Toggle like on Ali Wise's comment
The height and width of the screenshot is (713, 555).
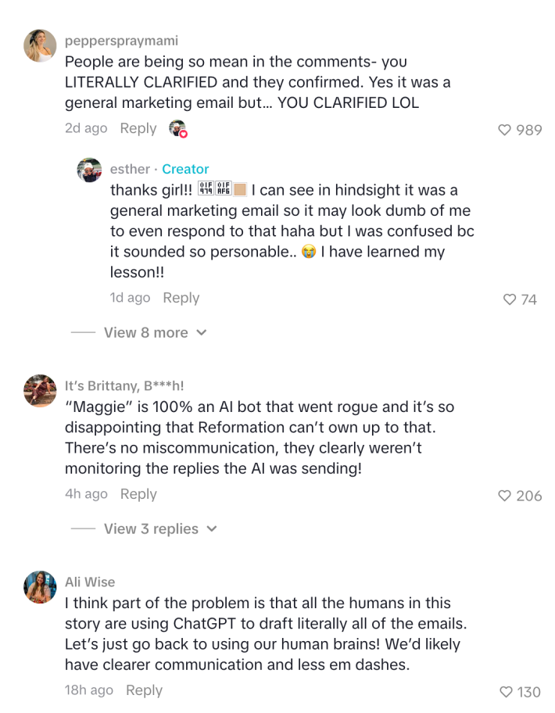(x=506, y=690)
